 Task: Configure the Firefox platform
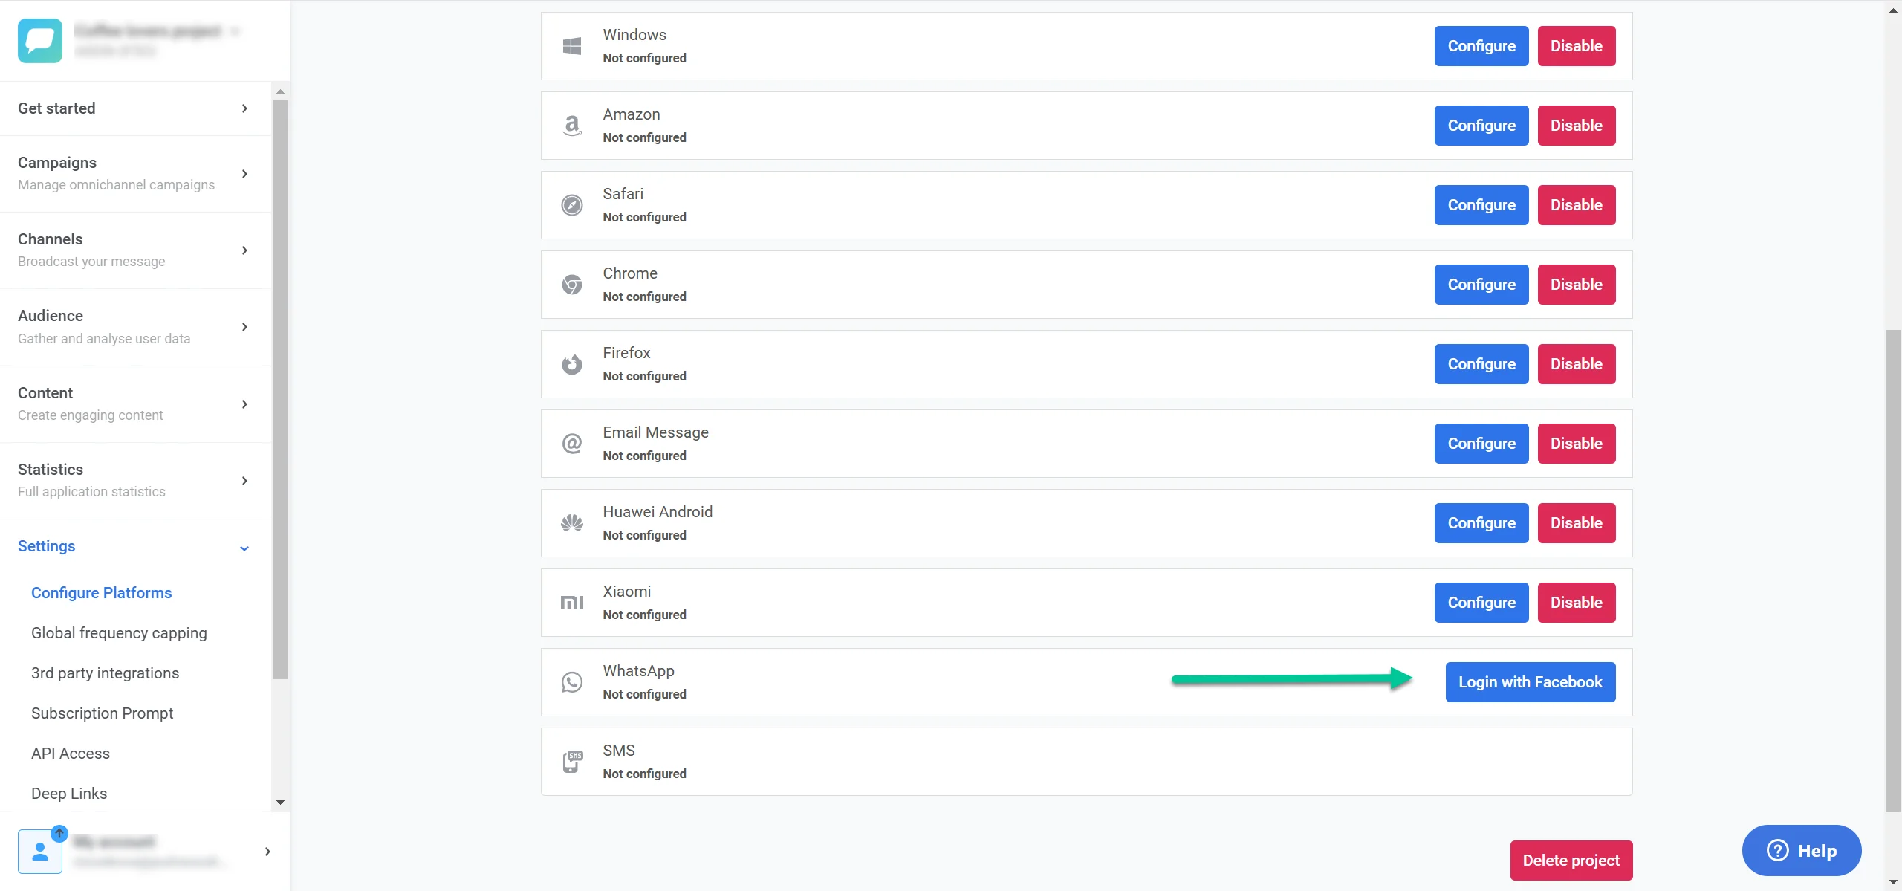tap(1481, 364)
